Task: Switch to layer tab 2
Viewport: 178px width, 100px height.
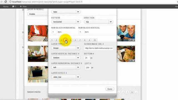Action: click(56, 40)
